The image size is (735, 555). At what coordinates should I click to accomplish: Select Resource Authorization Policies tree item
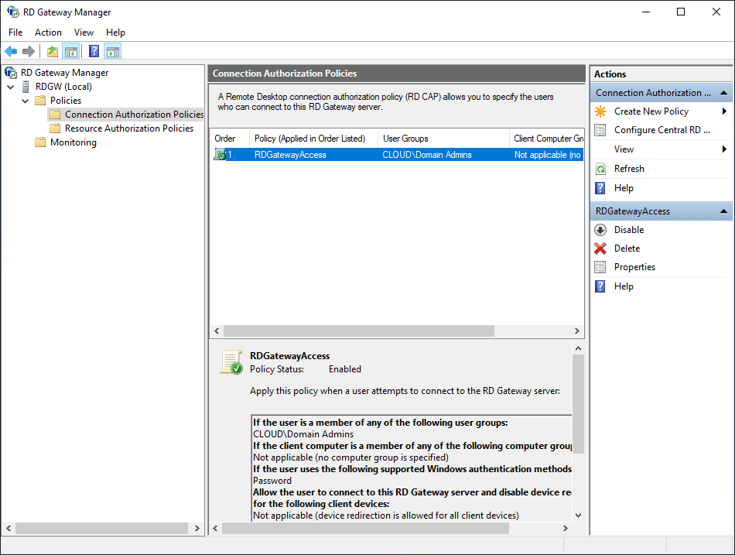pos(129,128)
